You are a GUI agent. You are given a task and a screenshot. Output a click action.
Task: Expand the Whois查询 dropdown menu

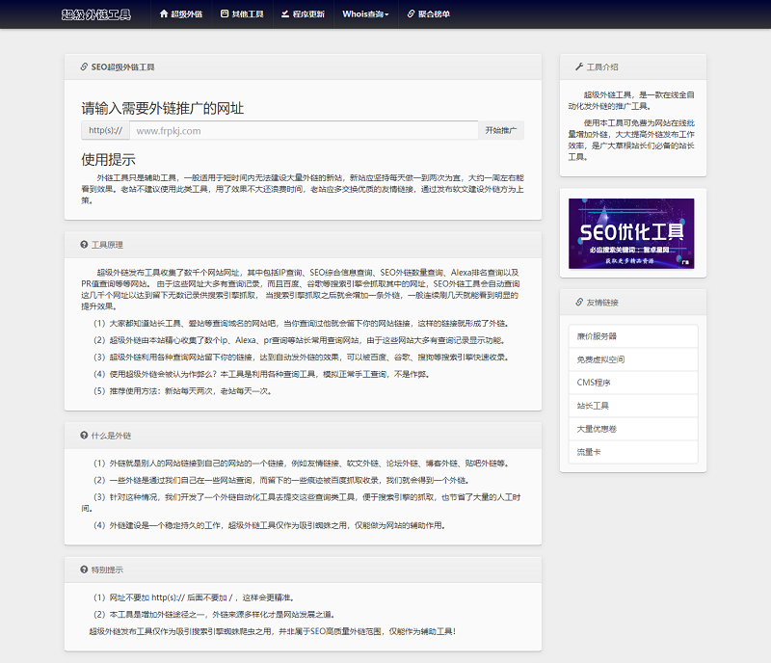tap(365, 13)
